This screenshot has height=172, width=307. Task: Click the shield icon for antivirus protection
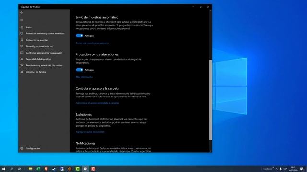pyautogui.click(x=22, y=33)
